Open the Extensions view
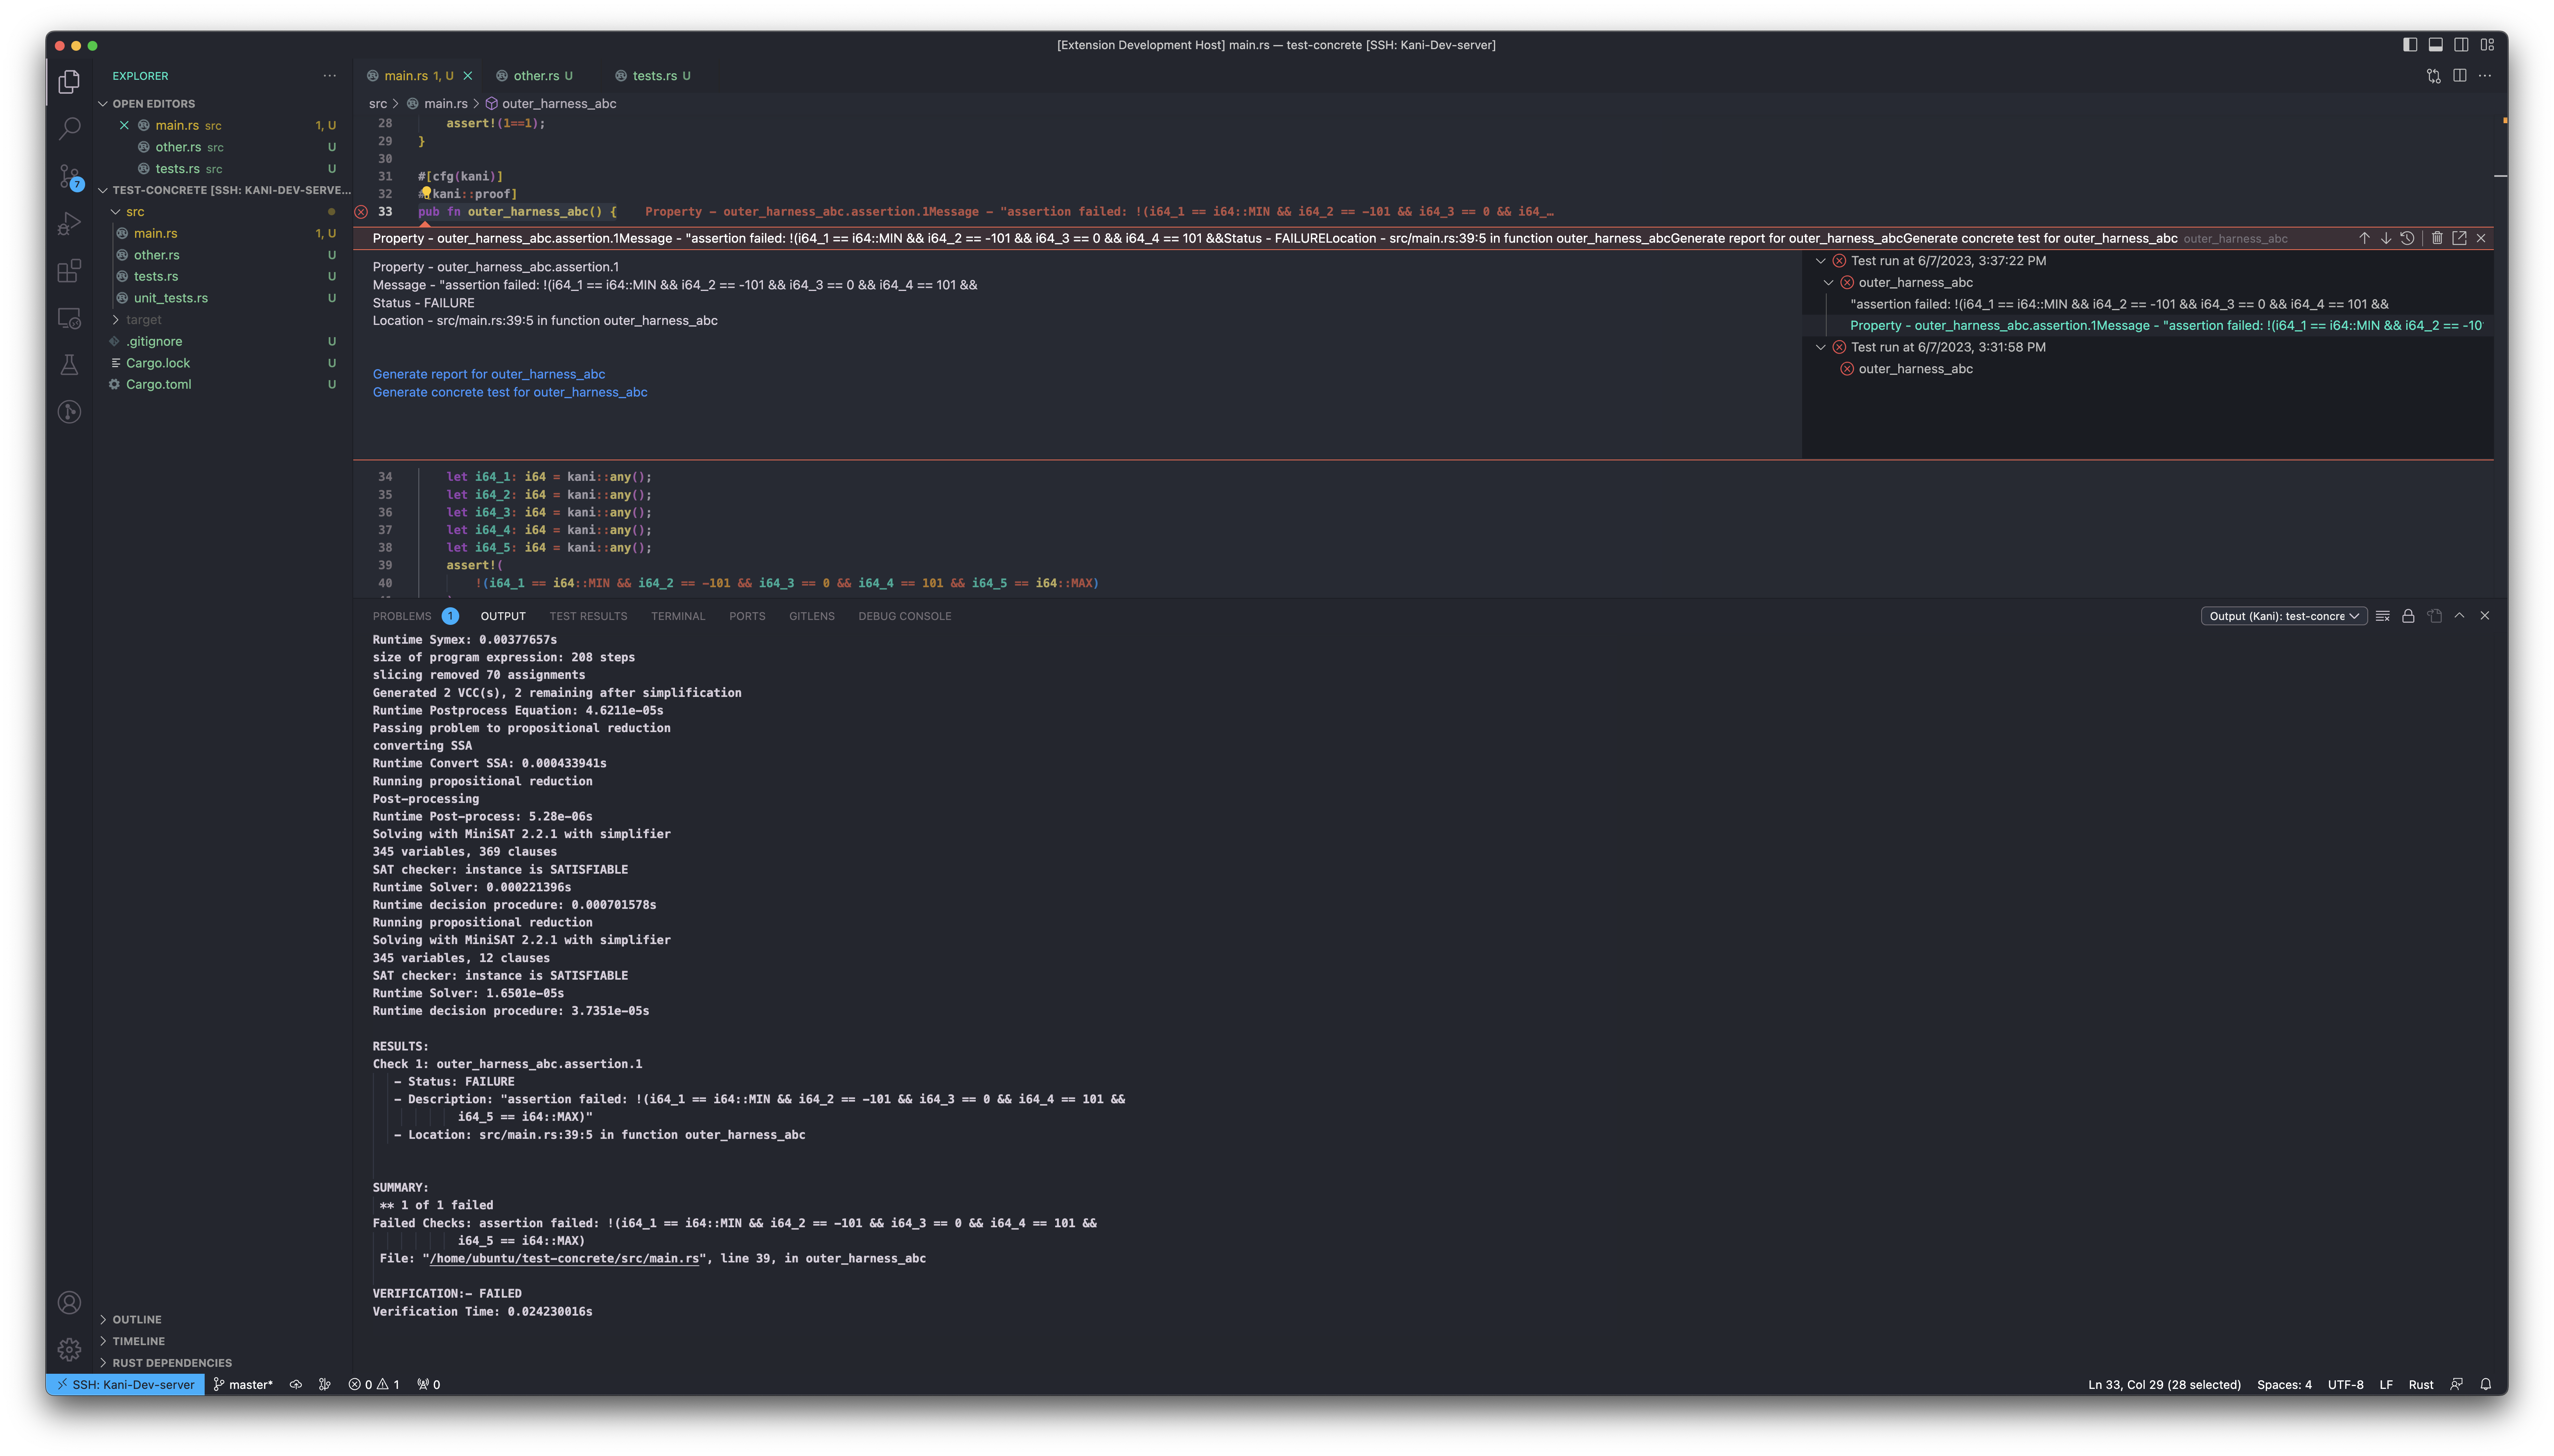Image resolution: width=2554 pixels, height=1456 pixels. point(69,271)
